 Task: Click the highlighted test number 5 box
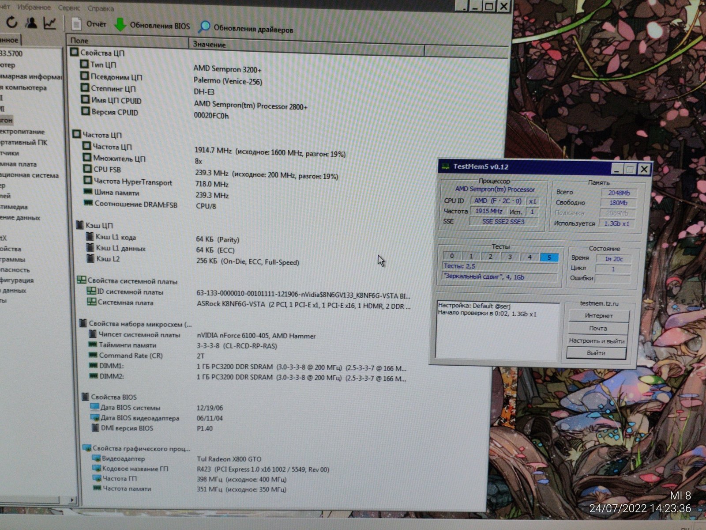click(x=549, y=257)
